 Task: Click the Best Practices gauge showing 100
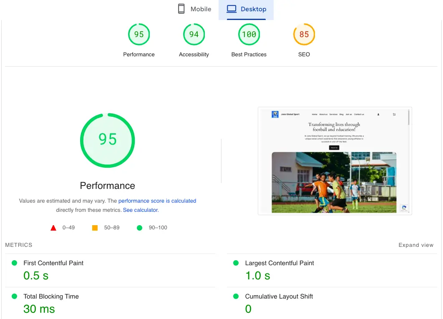click(249, 34)
